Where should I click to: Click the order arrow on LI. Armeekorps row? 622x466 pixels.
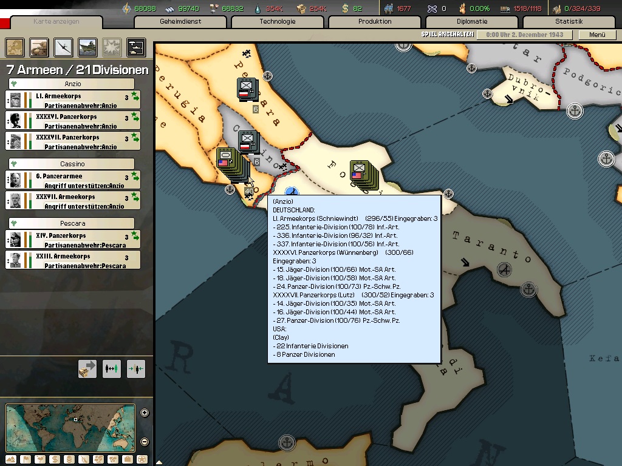(x=135, y=96)
